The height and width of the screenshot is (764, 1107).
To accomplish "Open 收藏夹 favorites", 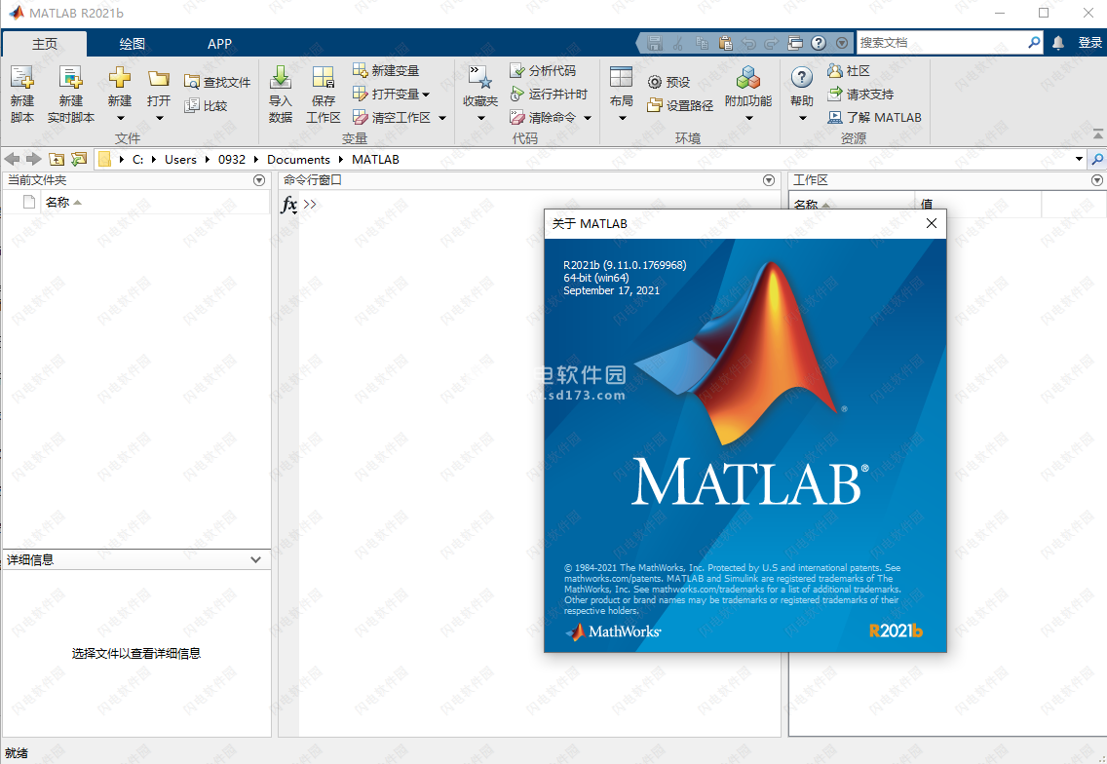I will (x=480, y=94).
